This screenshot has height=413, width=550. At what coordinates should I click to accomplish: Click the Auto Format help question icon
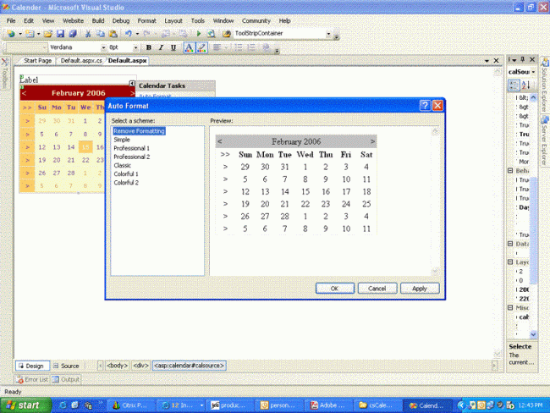[425, 106]
